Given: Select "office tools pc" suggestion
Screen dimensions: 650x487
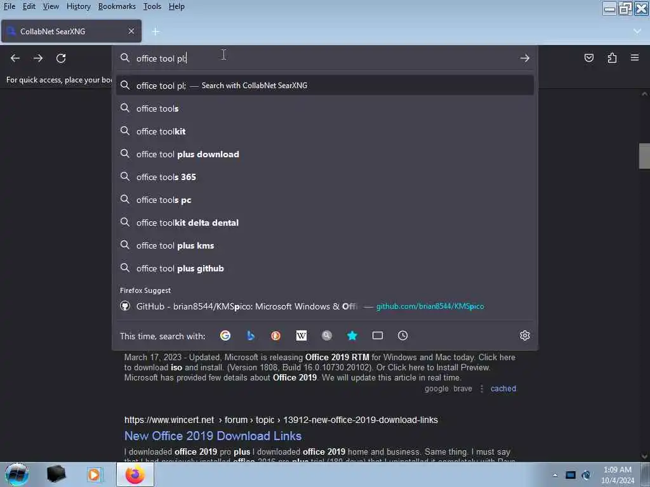Looking at the screenshot, I should [324, 200].
